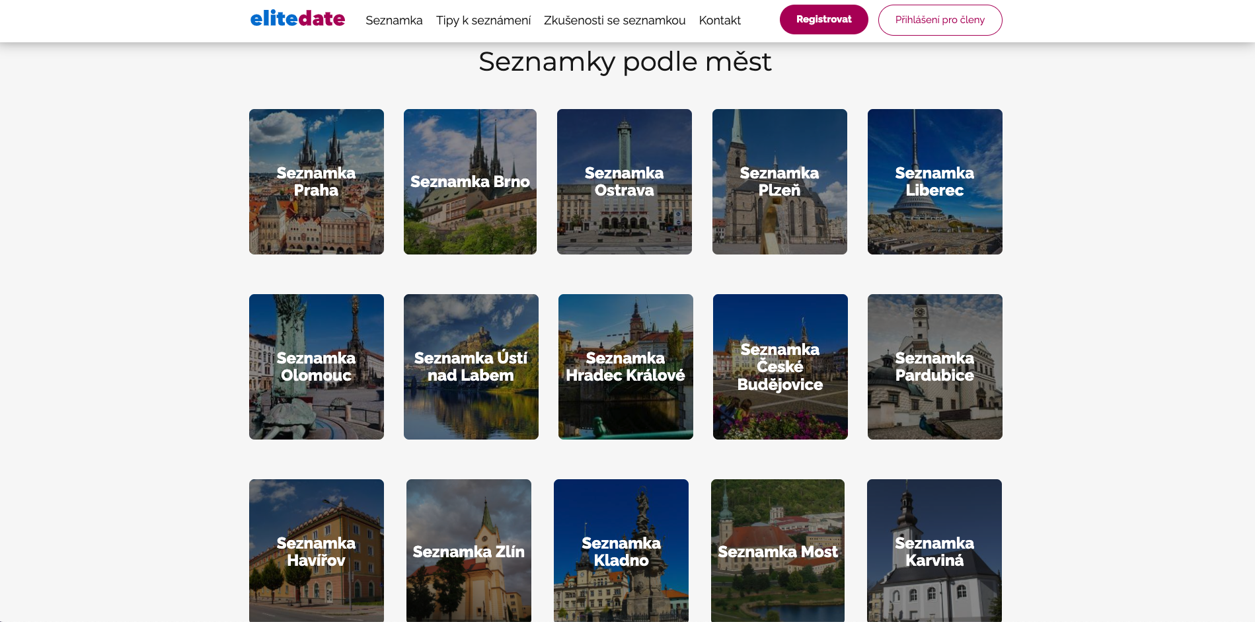Select the Seznamka Kladno card
Image resolution: width=1255 pixels, height=622 pixels.
621,551
